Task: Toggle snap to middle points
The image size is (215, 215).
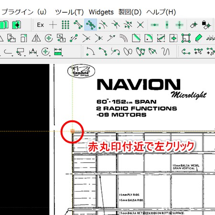Action: pos(116,25)
